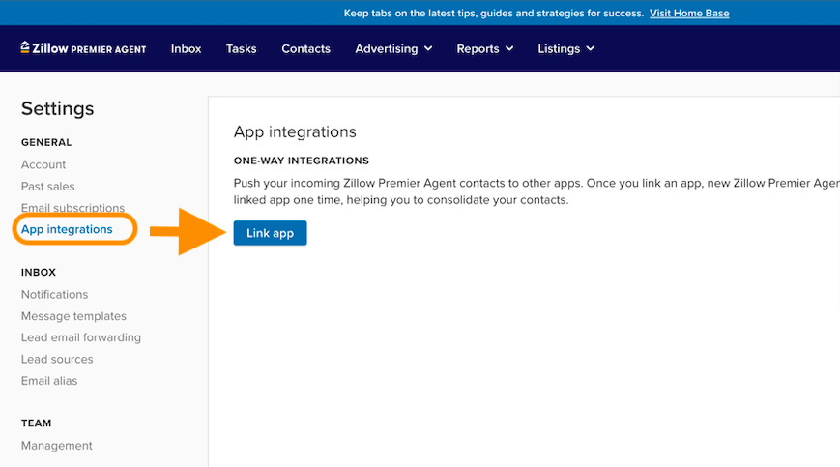Go to the Tasks page
Viewport: 840px width, 467px height.
pos(241,48)
